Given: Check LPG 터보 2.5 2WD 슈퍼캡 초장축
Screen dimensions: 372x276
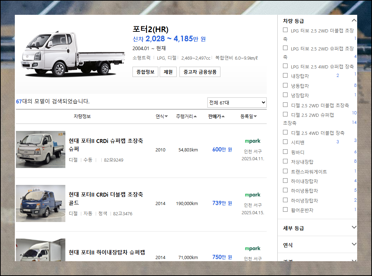Looking at the screenshot, I should coord(285,48).
